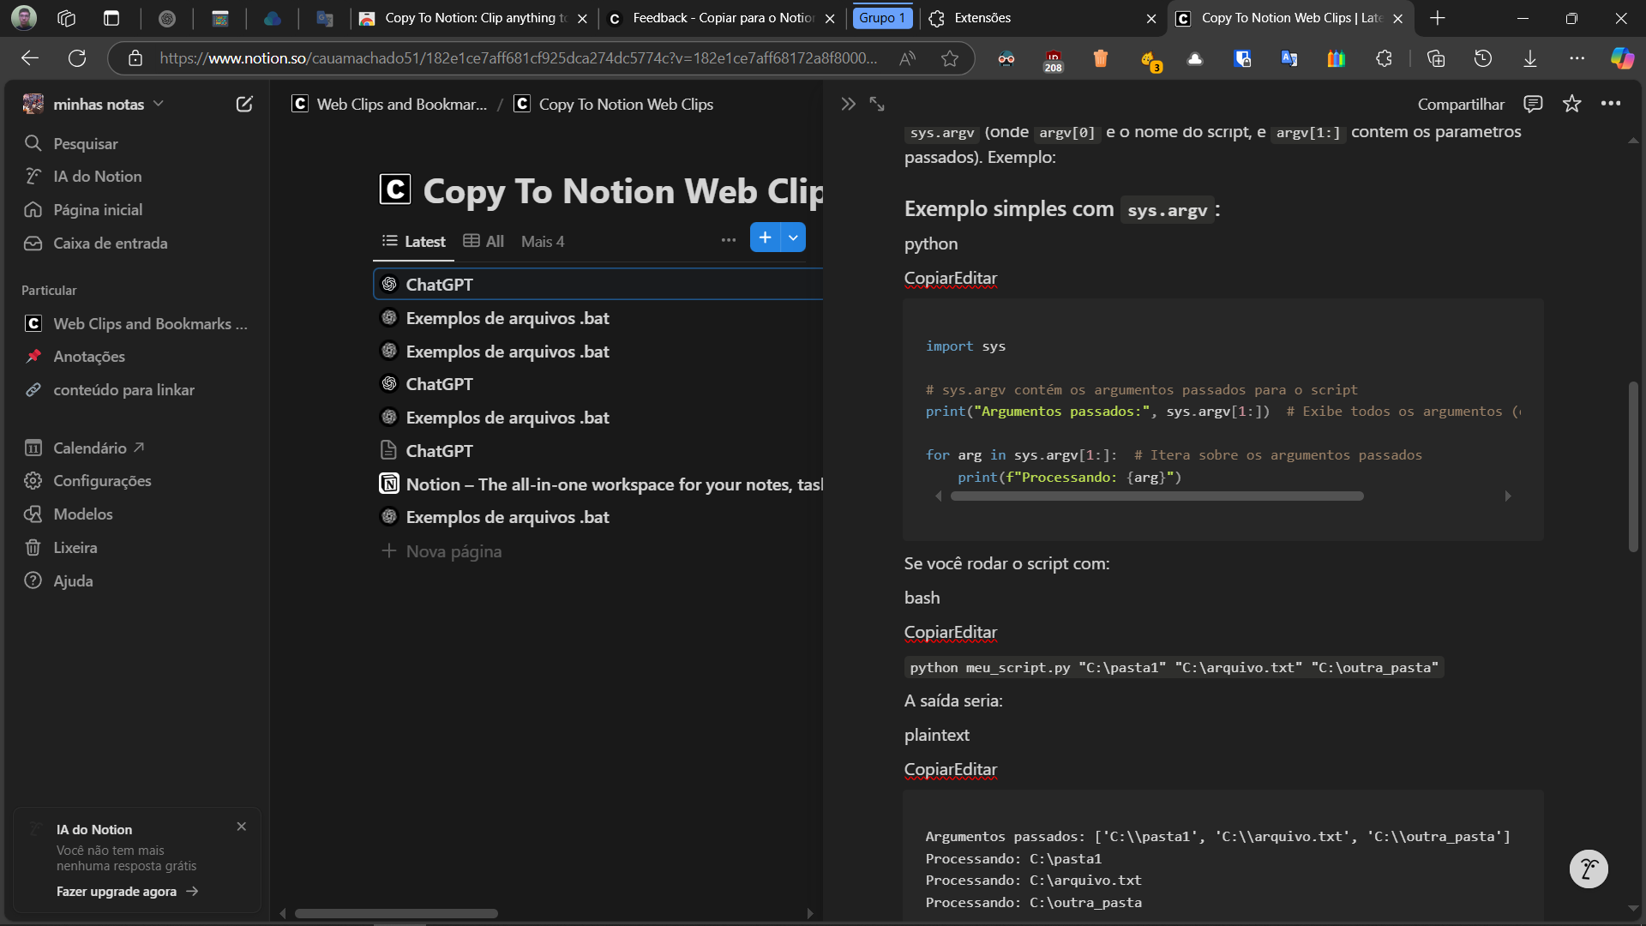Switch to Latest view tab
The height and width of the screenshot is (926, 1646).
pyautogui.click(x=413, y=241)
